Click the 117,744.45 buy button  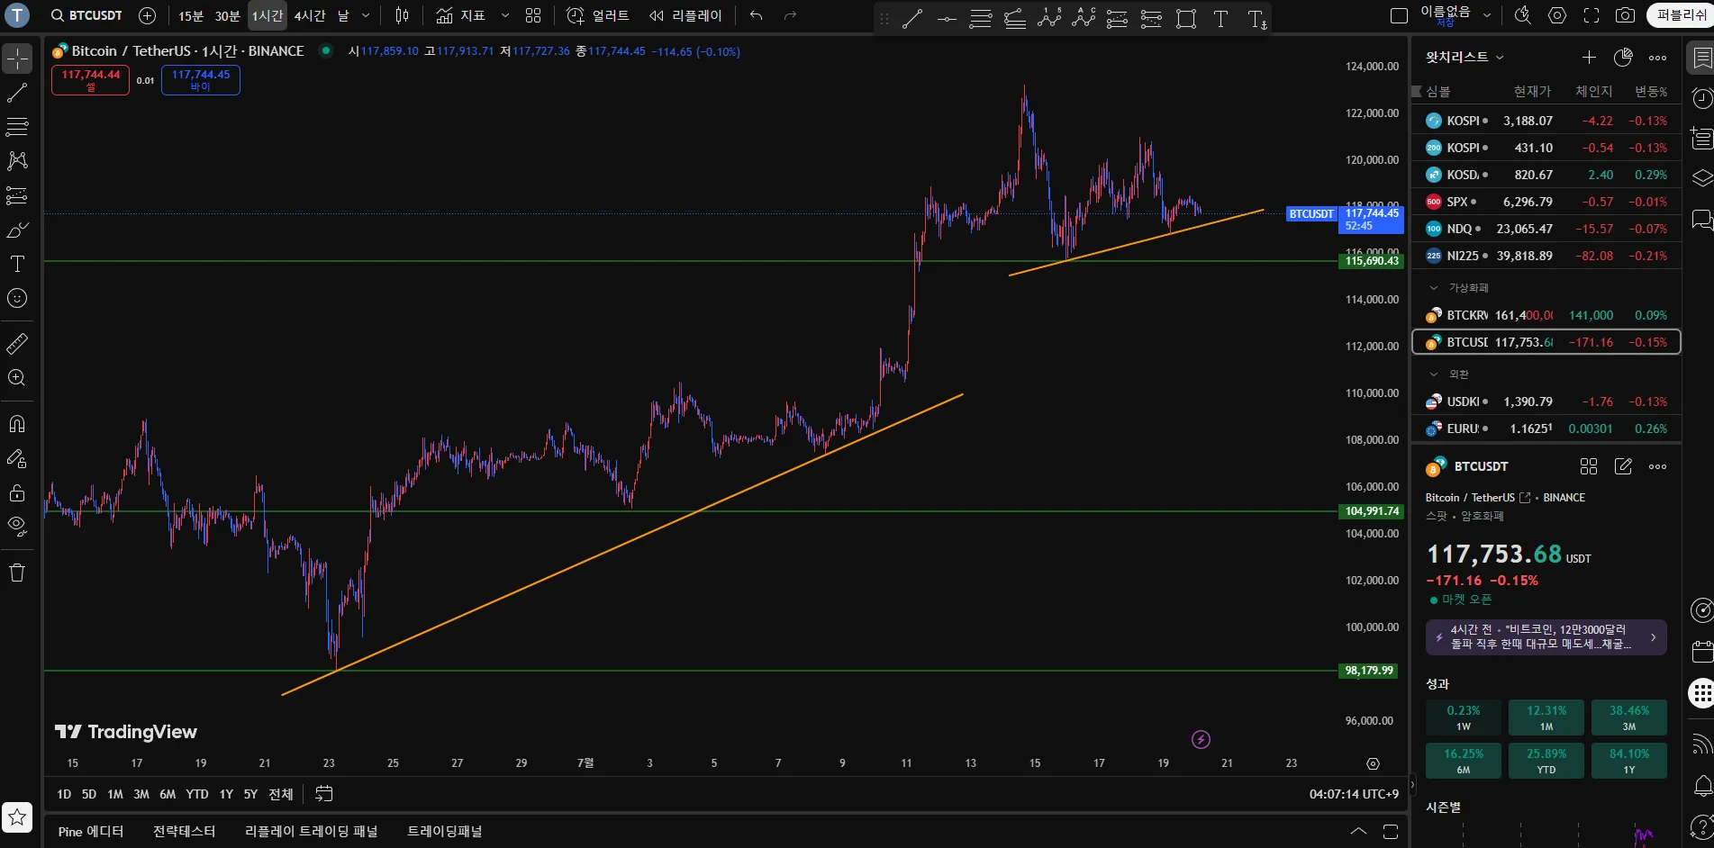point(201,80)
